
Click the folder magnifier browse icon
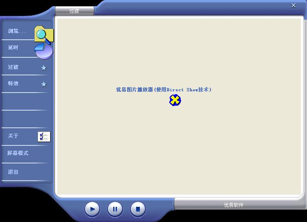[44, 35]
